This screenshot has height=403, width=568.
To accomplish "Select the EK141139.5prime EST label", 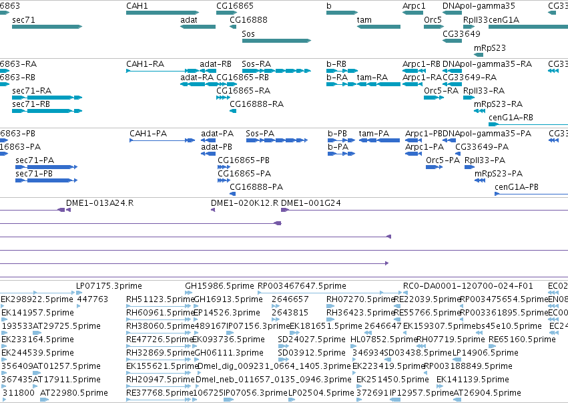I will pyautogui.click(x=473, y=380).
